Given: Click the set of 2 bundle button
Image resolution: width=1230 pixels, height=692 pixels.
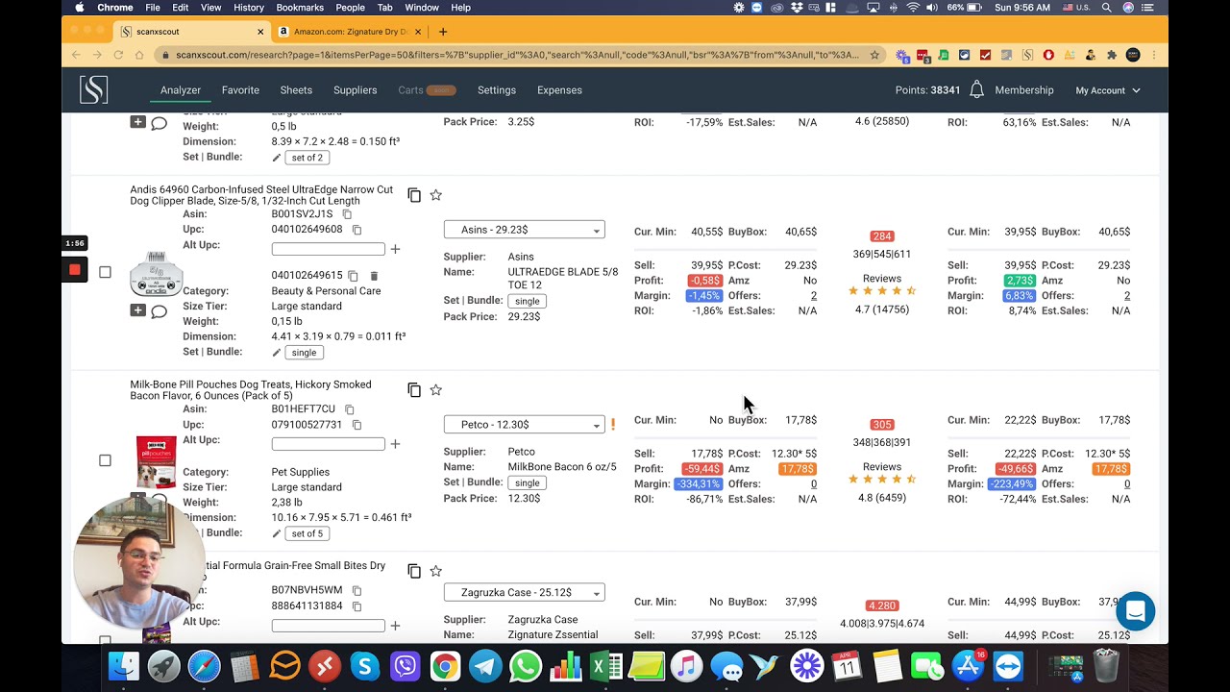Looking at the screenshot, I should (x=307, y=158).
